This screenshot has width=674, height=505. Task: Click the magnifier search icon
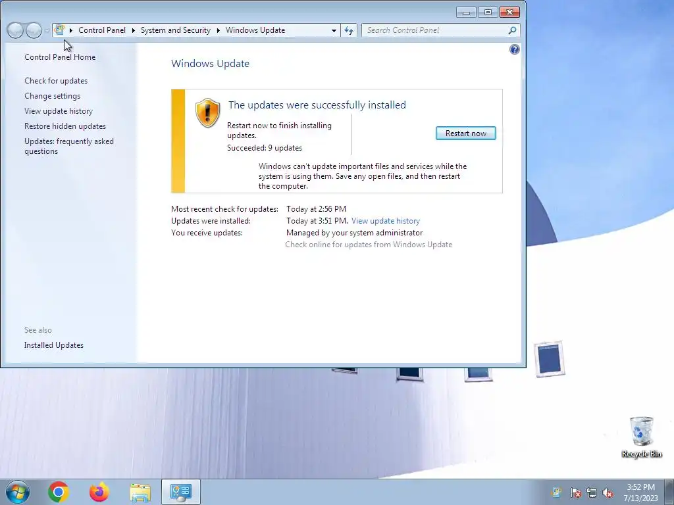click(512, 30)
